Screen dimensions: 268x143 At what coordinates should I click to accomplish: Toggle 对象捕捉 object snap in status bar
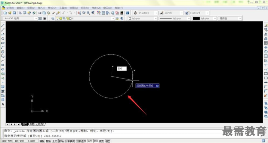tap(70, 141)
